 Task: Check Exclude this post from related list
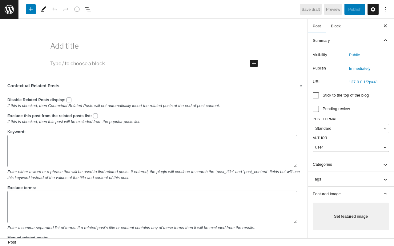(x=95, y=116)
